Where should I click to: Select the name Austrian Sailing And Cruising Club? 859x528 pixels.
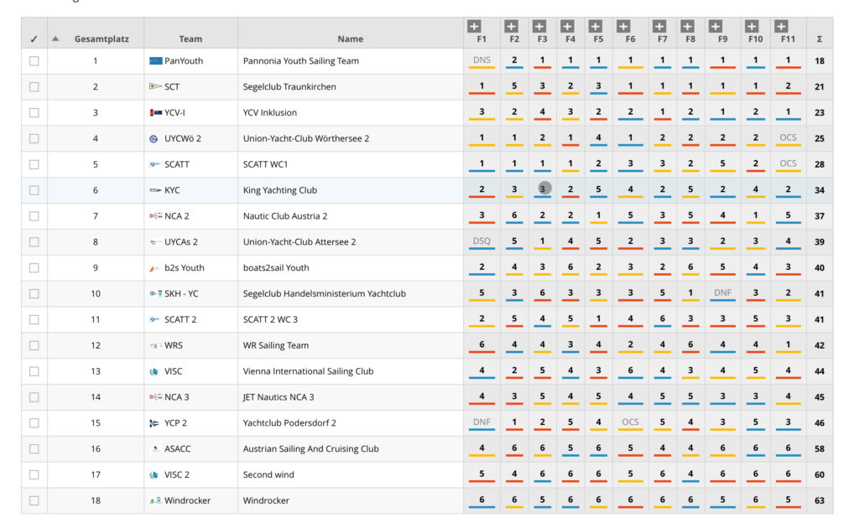coord(310,448)
